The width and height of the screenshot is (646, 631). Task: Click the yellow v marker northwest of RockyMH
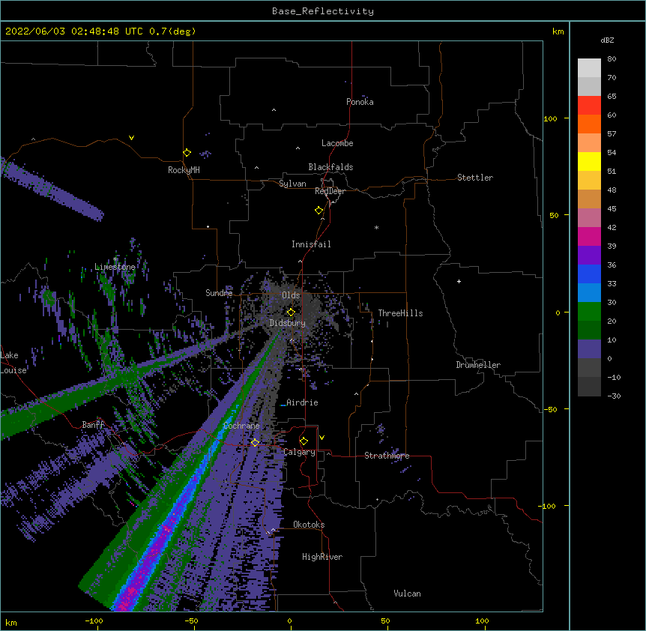(x=131, y=138)
